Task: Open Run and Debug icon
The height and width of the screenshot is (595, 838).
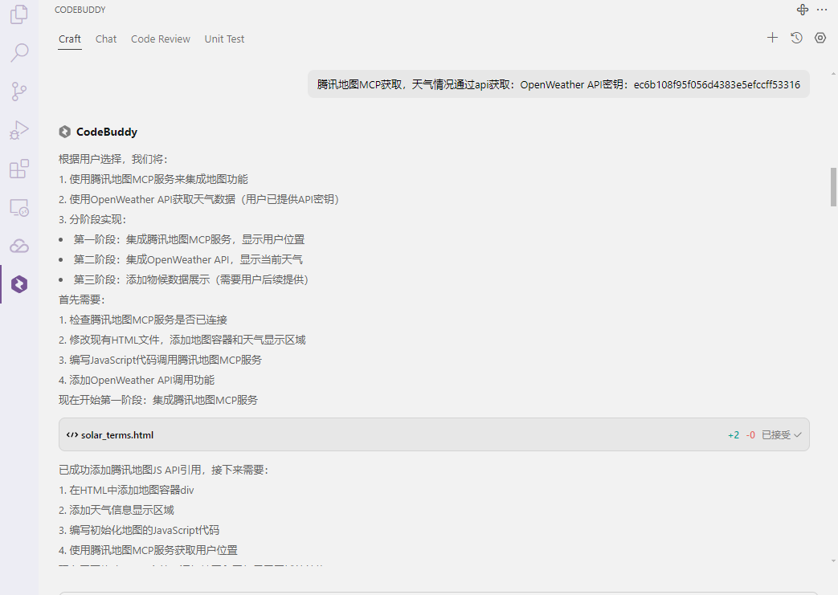Action: (19, 130)
